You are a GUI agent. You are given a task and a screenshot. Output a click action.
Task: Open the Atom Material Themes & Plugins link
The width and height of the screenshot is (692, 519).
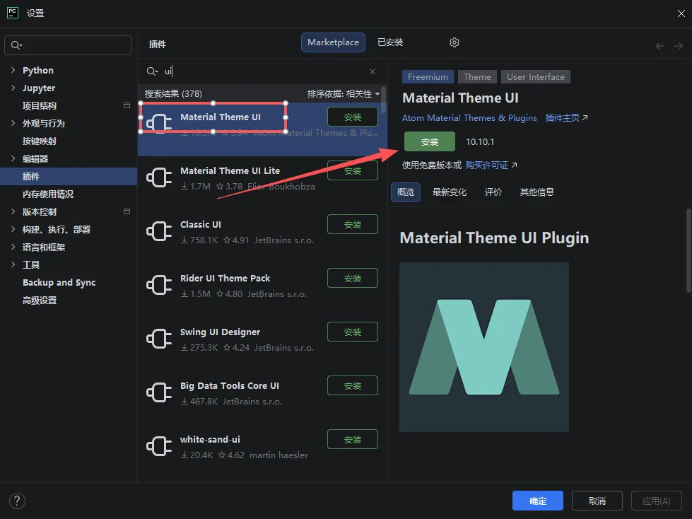469,118
